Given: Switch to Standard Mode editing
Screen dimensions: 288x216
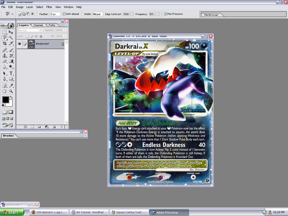Looking at the screenshot, I should 4,112.
